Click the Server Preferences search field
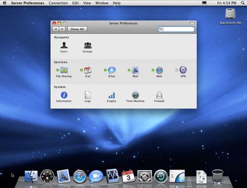Screen dimensions: 247x188 tap(176, 29)
